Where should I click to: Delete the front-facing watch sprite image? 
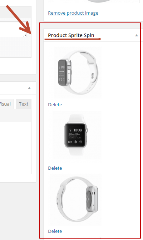55,168
